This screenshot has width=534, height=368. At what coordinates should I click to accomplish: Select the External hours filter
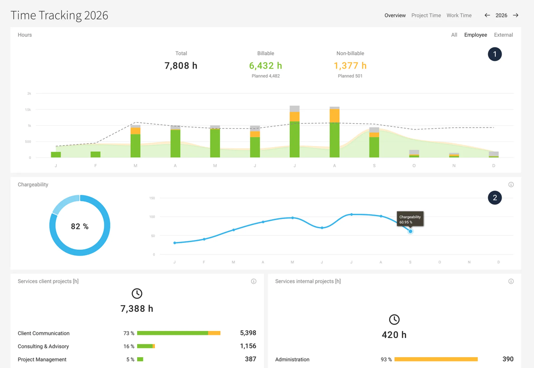point(503,35)
